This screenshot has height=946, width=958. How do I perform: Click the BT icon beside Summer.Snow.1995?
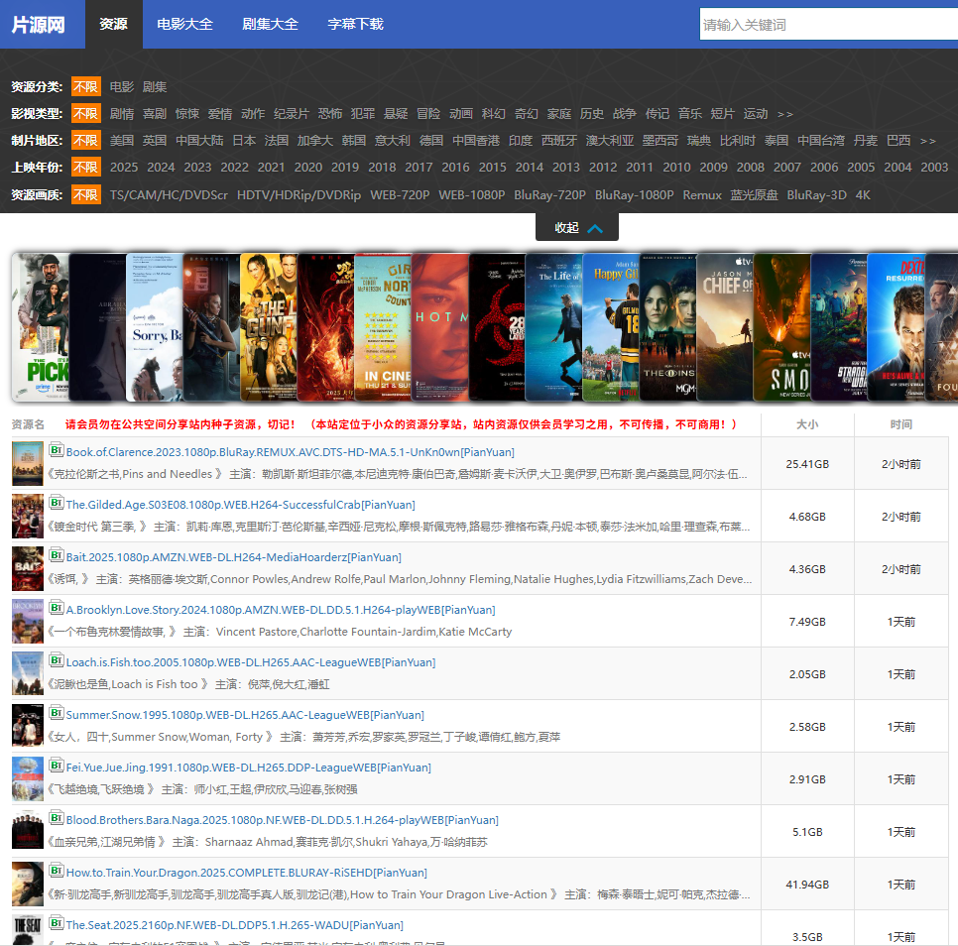point(57,713)
